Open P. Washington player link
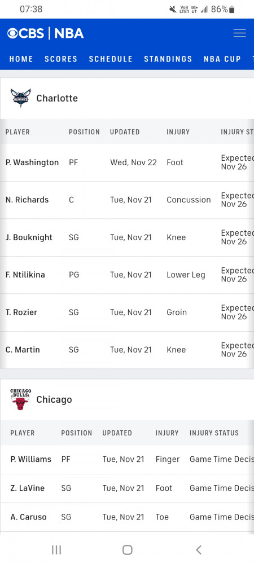The width and height of the screenshot is (254, 564). point(32,162)
